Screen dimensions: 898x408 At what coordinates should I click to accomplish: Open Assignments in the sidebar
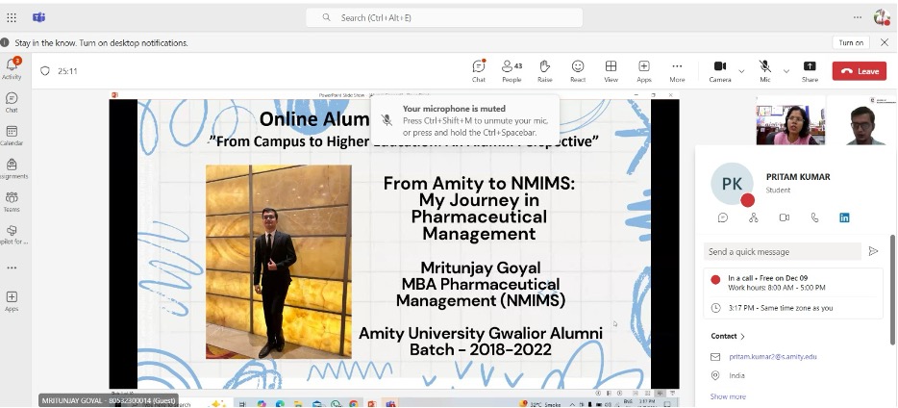pos(12,169)
